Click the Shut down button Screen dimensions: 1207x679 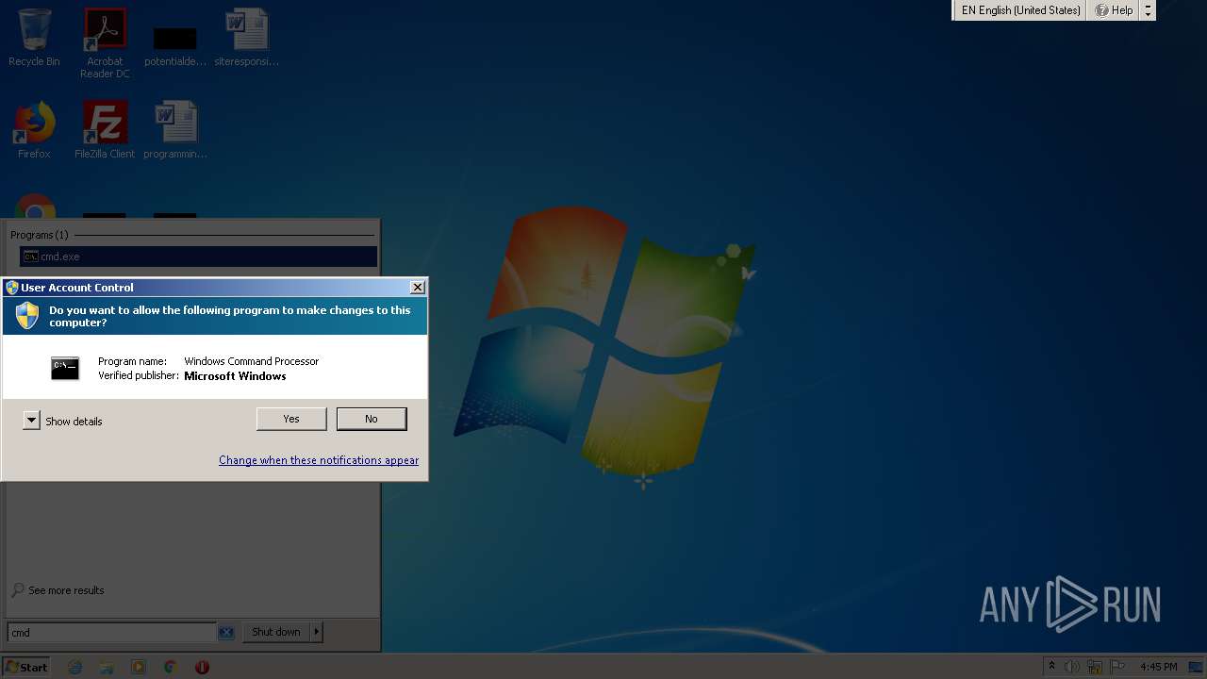(x=276, y=632)
